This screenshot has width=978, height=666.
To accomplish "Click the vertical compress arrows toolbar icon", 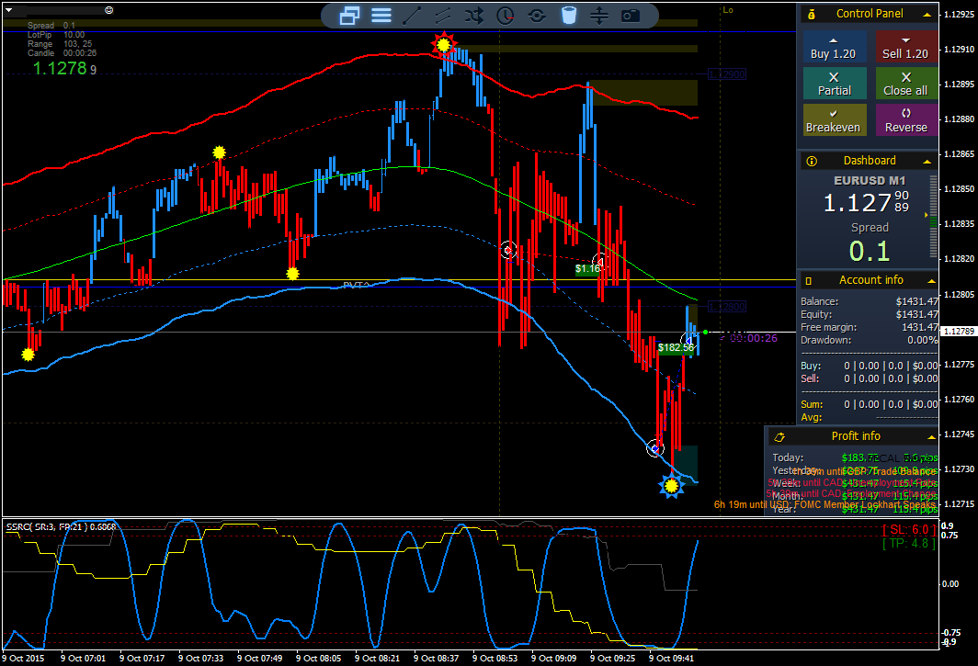I will 598,16.
